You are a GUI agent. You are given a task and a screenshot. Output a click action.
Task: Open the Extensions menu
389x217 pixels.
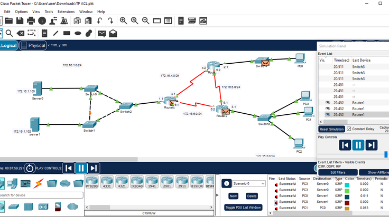point(66,12)
